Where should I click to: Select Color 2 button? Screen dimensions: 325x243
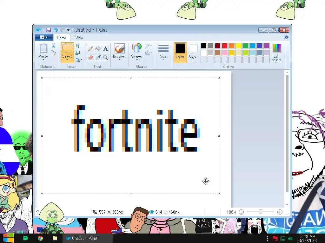tap(193, 53)
